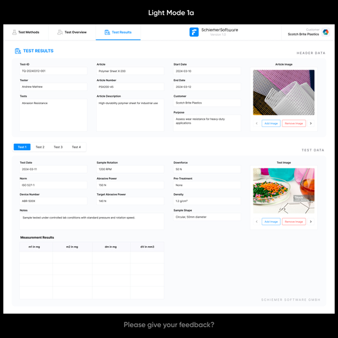Click the Test Methods flask icon

coord(14,32)
